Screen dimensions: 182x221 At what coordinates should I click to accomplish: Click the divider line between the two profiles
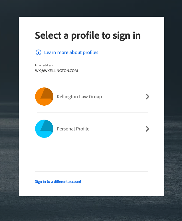[92, 112]
